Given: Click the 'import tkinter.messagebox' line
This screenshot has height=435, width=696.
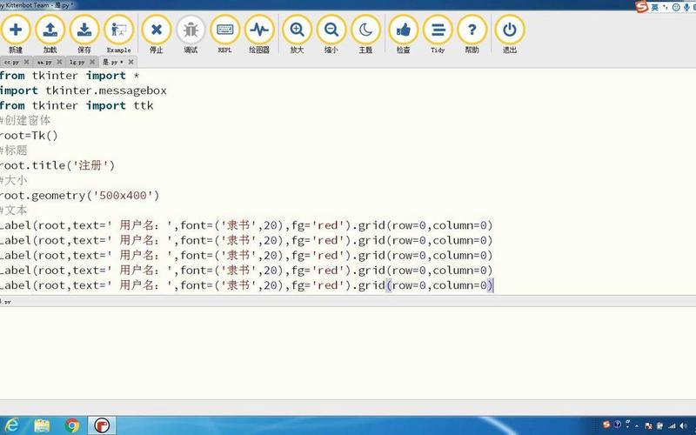Looking at the screenshot, I should [83, 90].
